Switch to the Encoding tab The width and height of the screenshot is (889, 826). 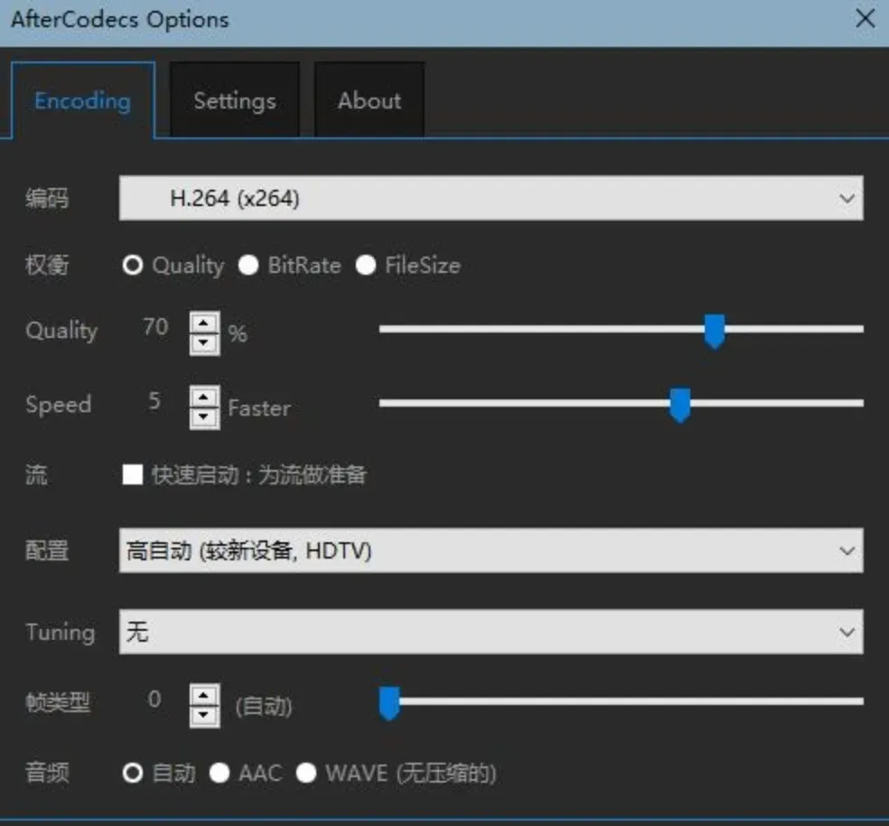[x=83, y=99]
